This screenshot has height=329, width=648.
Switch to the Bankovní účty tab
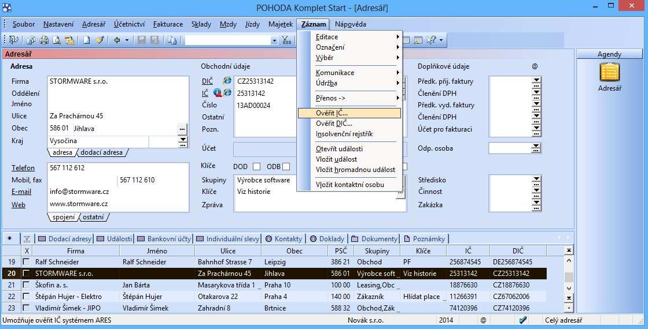pyautogui.click(x=164, y=239)
